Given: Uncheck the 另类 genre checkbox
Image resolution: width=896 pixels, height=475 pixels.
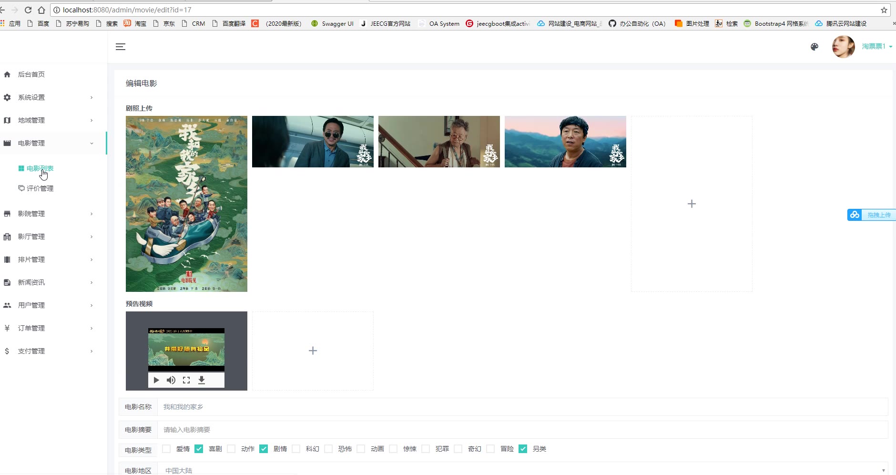Looking at the screenshot, I should pyautogui.click(x=523, y=449).
